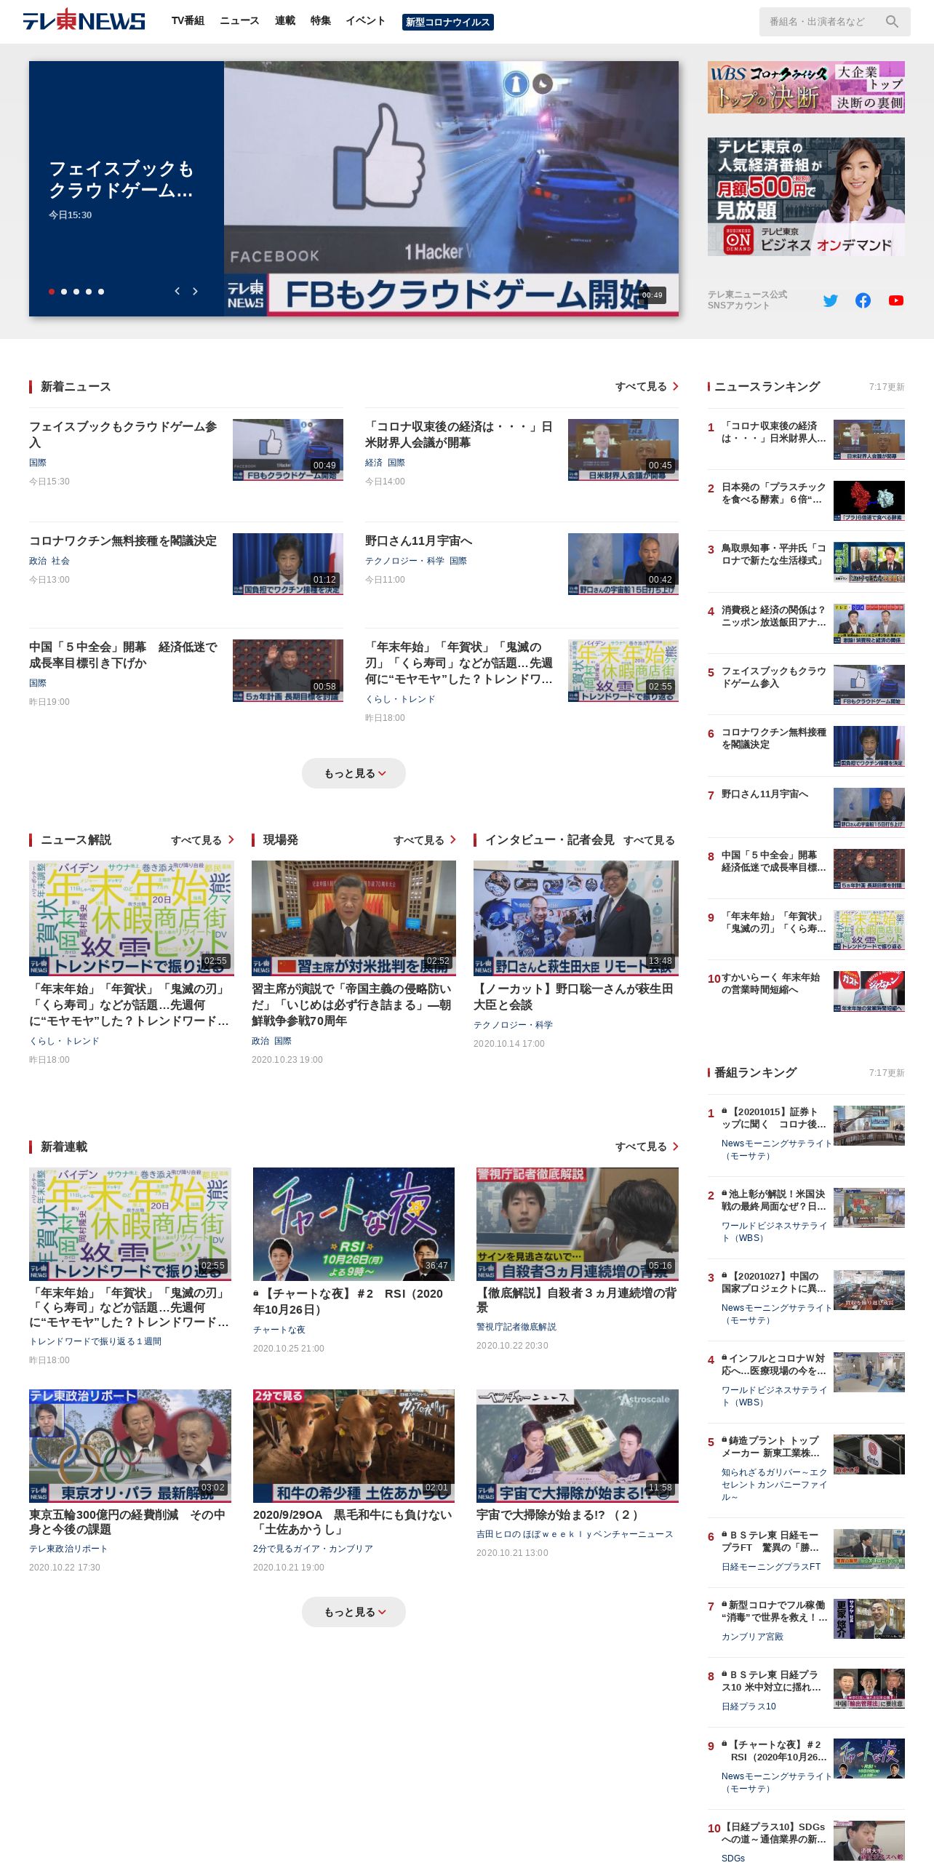Open ビジネスオンデマンド banner ad
The height and width of the screenshot is (1868, 934).
pyautogui.click(x=806, y=196)
